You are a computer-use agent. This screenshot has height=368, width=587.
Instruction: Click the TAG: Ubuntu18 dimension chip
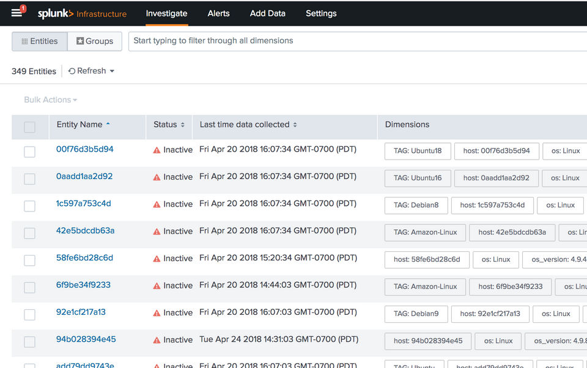(x=418, y=151)
